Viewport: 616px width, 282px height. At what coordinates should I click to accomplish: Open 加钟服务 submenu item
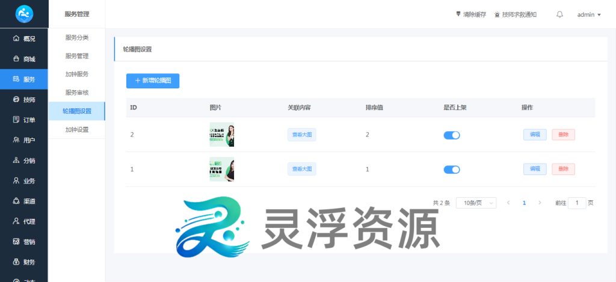(x=77, y=74)
